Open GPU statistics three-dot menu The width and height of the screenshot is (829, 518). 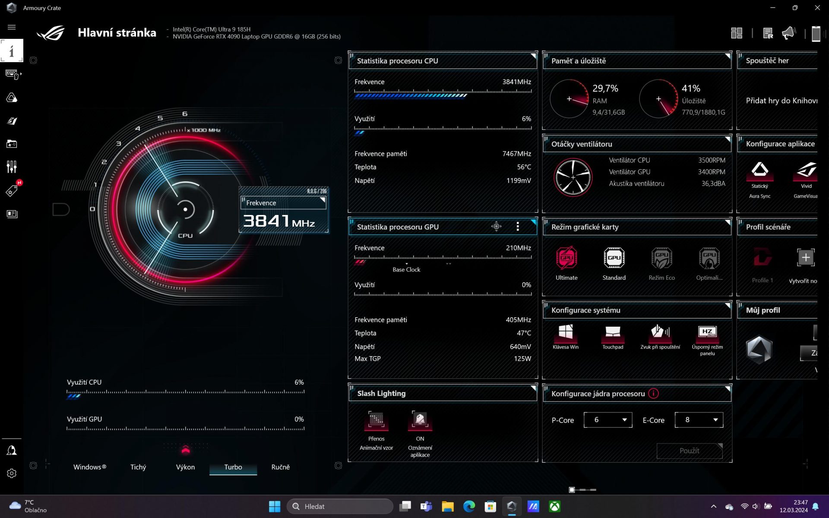(x=518, y=227)
